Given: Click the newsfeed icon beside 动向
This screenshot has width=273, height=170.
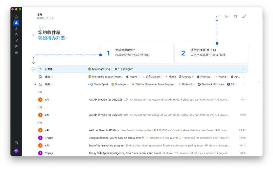Looking at the screenshot, I should (40, 84).
